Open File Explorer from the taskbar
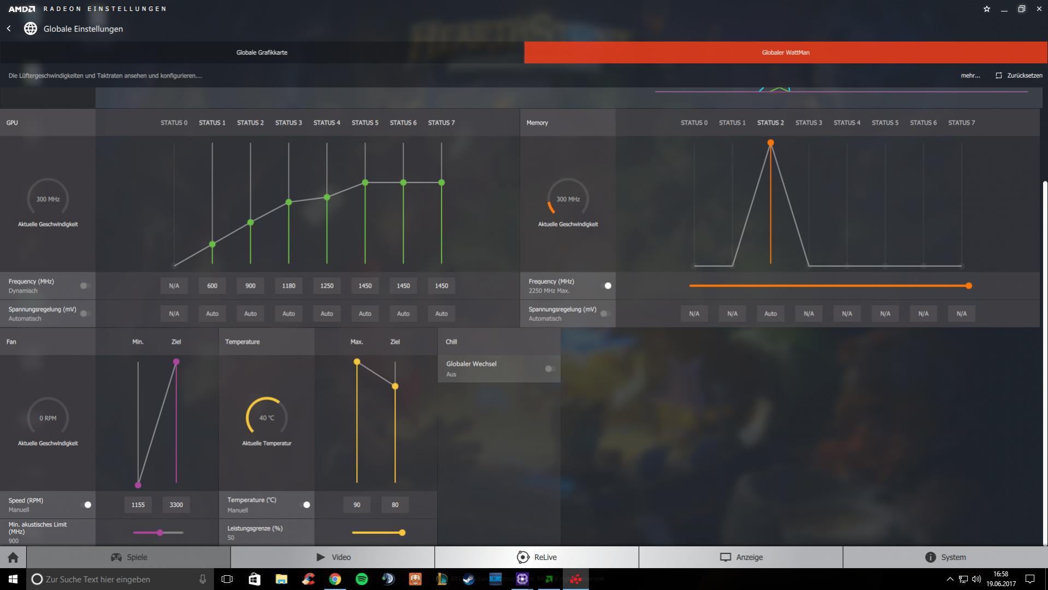1048x590 pixels. 281,579
